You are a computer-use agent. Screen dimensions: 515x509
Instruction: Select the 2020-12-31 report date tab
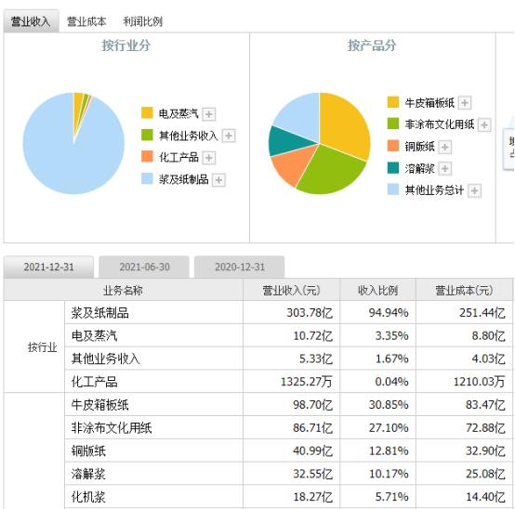240,267
